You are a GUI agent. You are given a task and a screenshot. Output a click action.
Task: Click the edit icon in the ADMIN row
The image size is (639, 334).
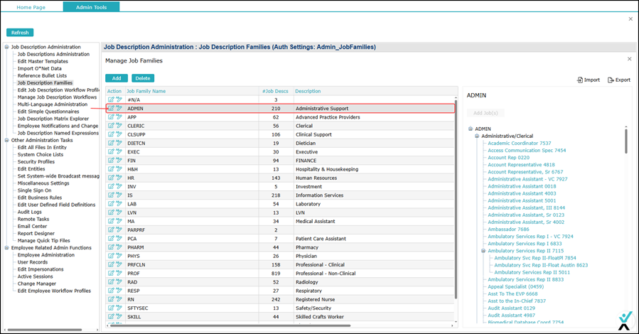(111, 108)
